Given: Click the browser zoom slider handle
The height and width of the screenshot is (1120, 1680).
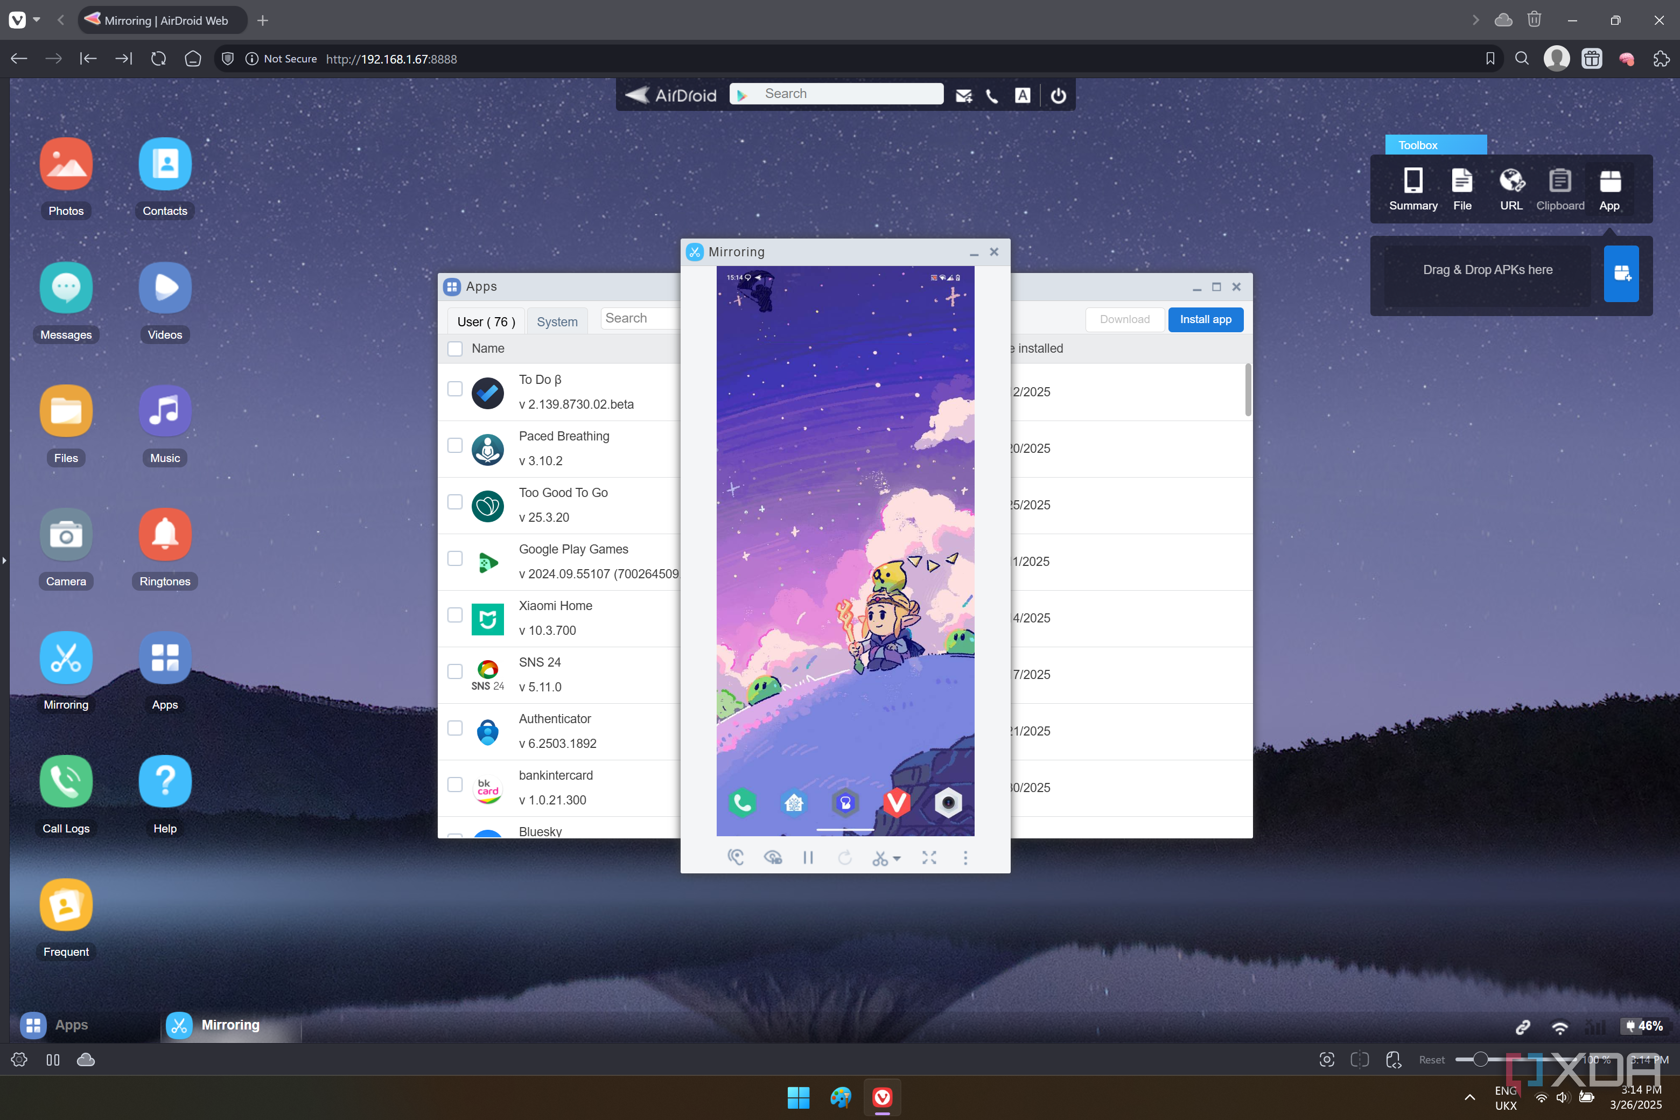Looking at the screenshot, I should coord(1481,1059).
